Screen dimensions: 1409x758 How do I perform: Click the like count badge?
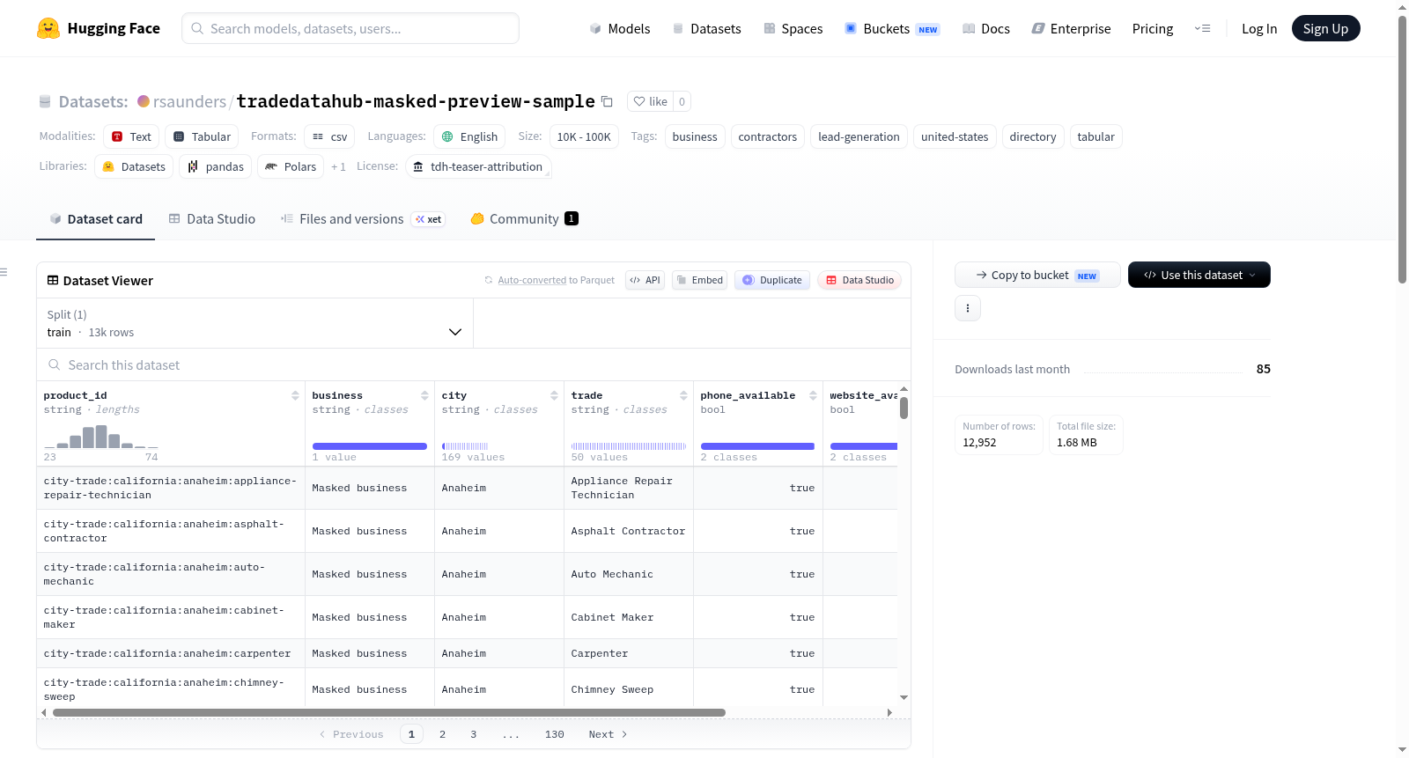[682, 101]
